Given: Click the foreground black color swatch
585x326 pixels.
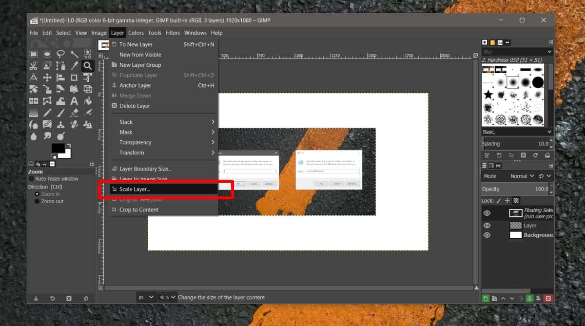Looking at the screenshot, I should coord(58,148).
